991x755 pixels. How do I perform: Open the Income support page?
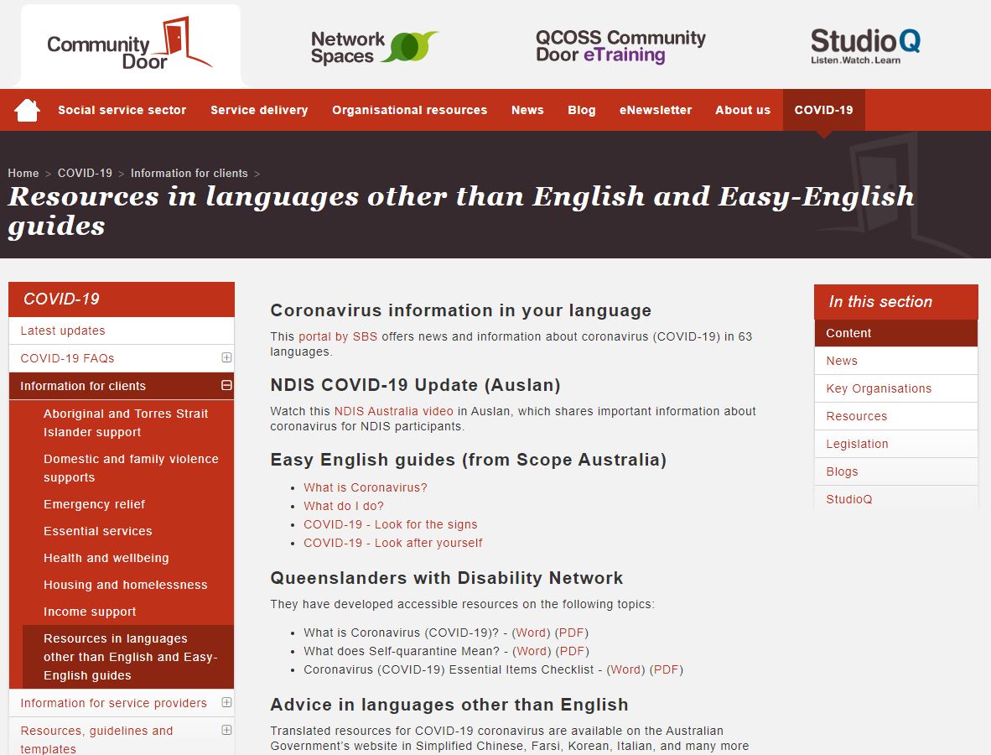90,612
